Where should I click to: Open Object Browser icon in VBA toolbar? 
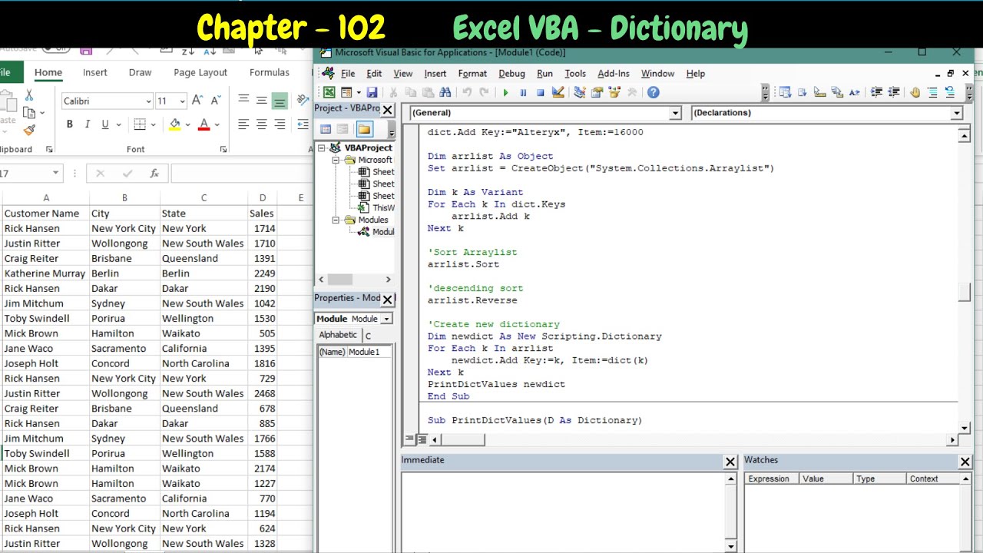[x=614, y=92]
